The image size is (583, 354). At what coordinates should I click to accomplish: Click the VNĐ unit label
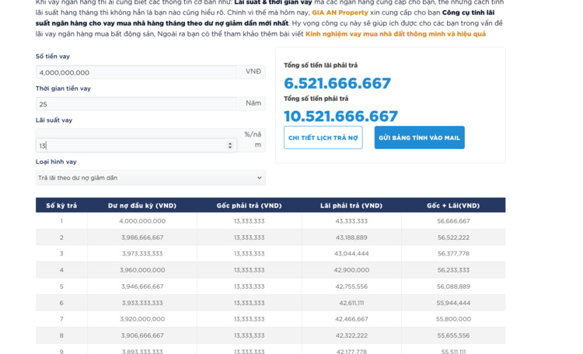pos(253,71)
